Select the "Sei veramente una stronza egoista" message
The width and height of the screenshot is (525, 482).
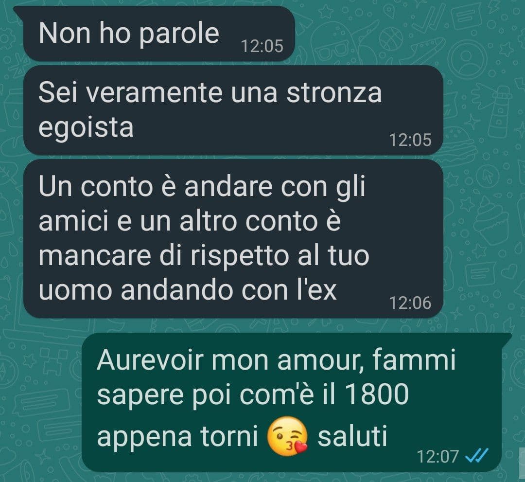tap(233, 110)
